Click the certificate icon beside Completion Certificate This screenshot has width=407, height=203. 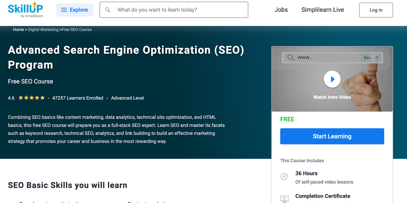click(x=284, y=199)
